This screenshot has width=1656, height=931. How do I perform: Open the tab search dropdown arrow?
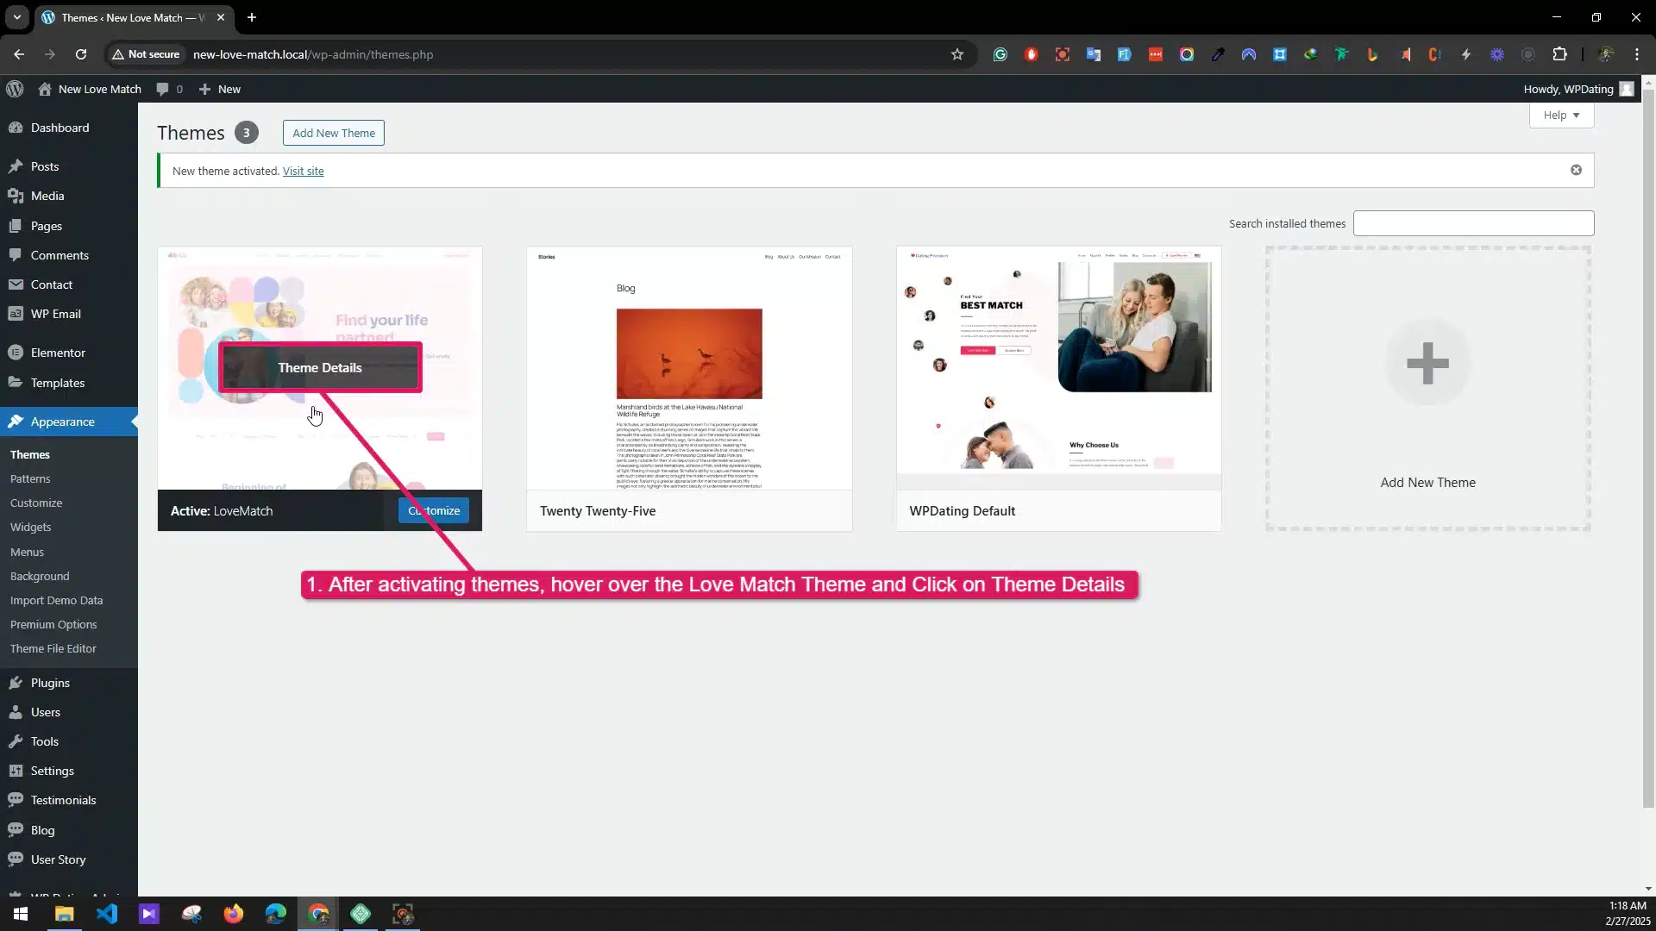click(x=16, y=17)
